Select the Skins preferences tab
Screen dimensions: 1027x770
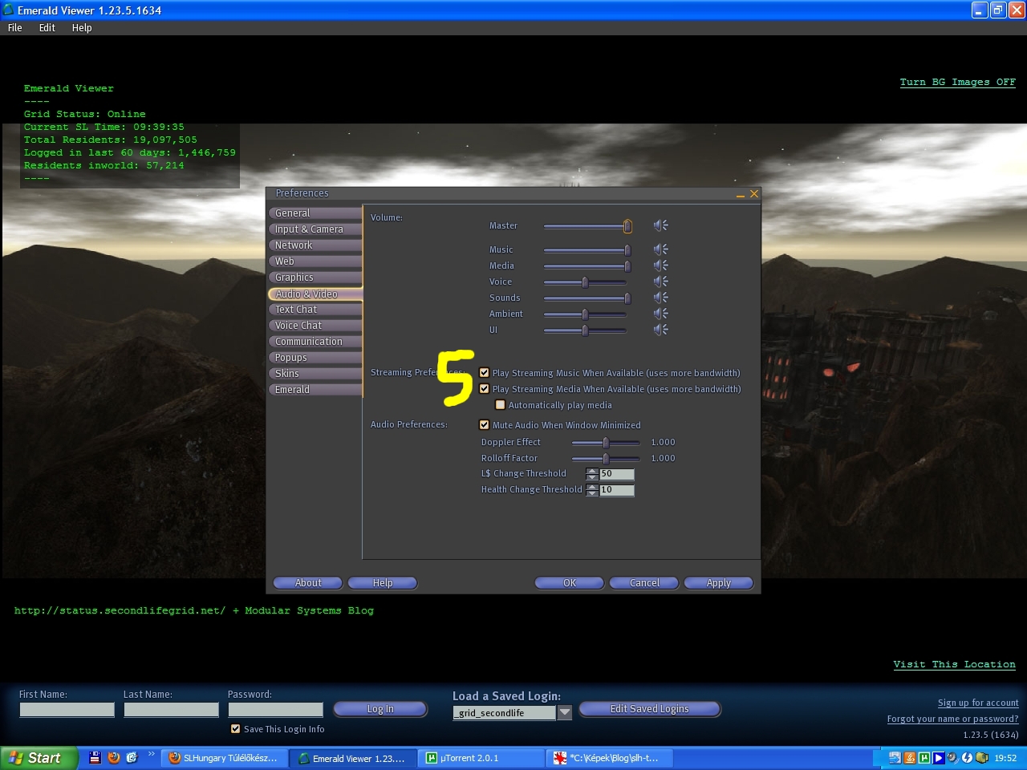pos(315,373)
